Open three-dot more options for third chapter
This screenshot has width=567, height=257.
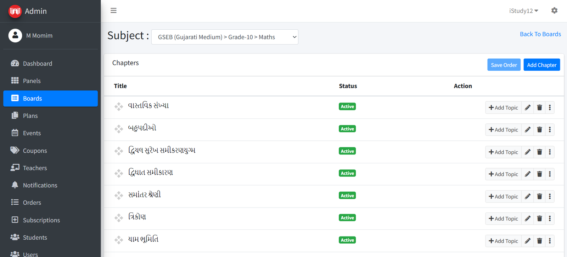pyautogui.click(x=550, y=152)
